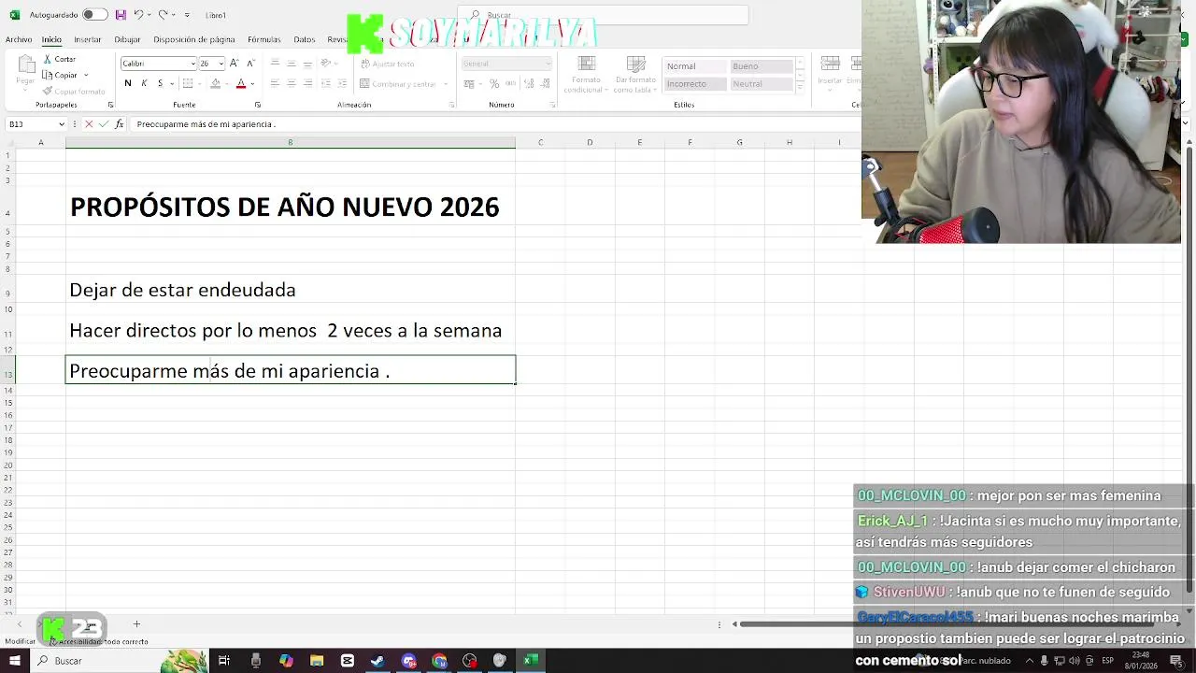Open Formato condicional menu
Image resolution: width=1196 pixels, height=673 pixels.
click(x=587, y=75)
